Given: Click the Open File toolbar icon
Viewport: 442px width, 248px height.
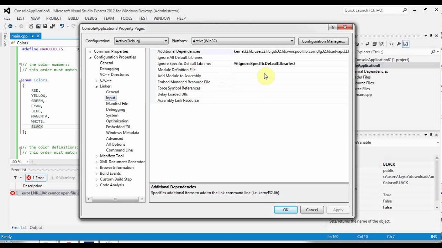Looking at the screenshot, I should tap(38, 26).
